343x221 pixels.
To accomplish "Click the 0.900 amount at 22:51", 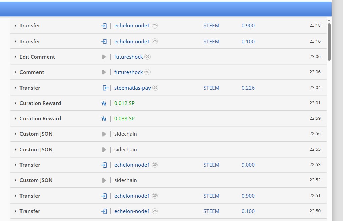I will pyautogui.click(x=248, y=196).
